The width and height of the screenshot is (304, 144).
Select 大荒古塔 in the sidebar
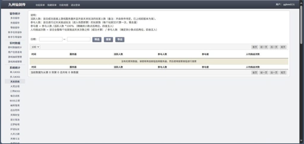point(15,86)
